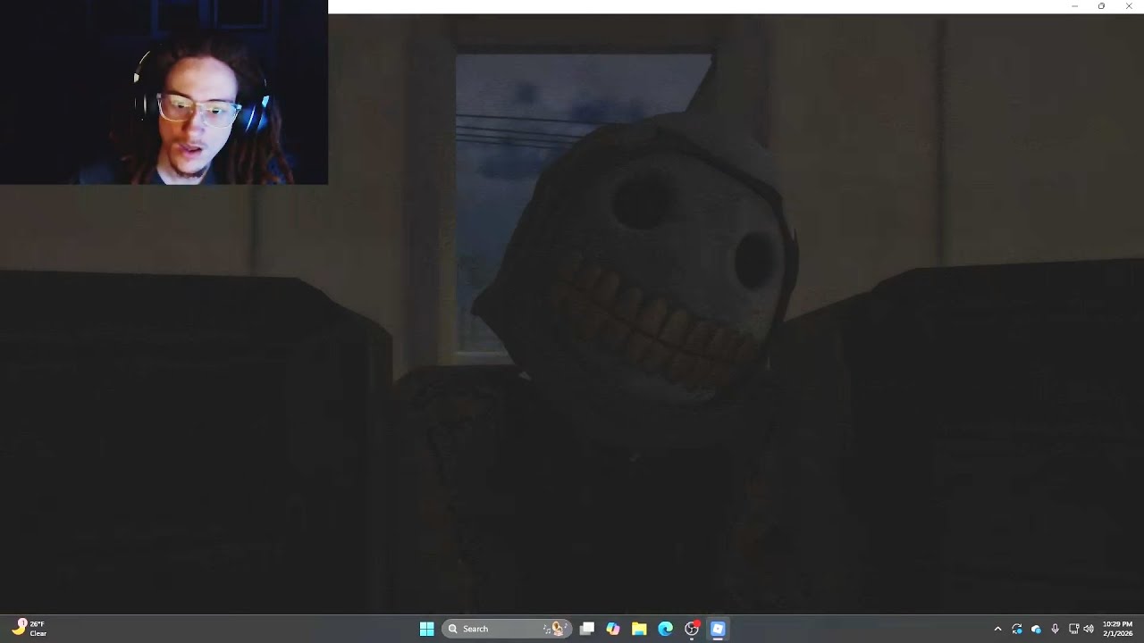The height and width of the screenshot is (643, 1144).
Task: Launch Copilot from the taskbar
Action: point(613,629)
